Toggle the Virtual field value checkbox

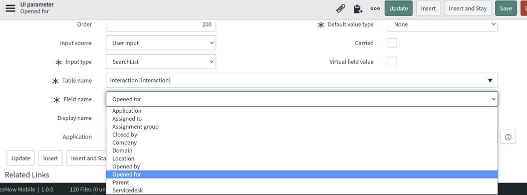[x=392, y=62]
